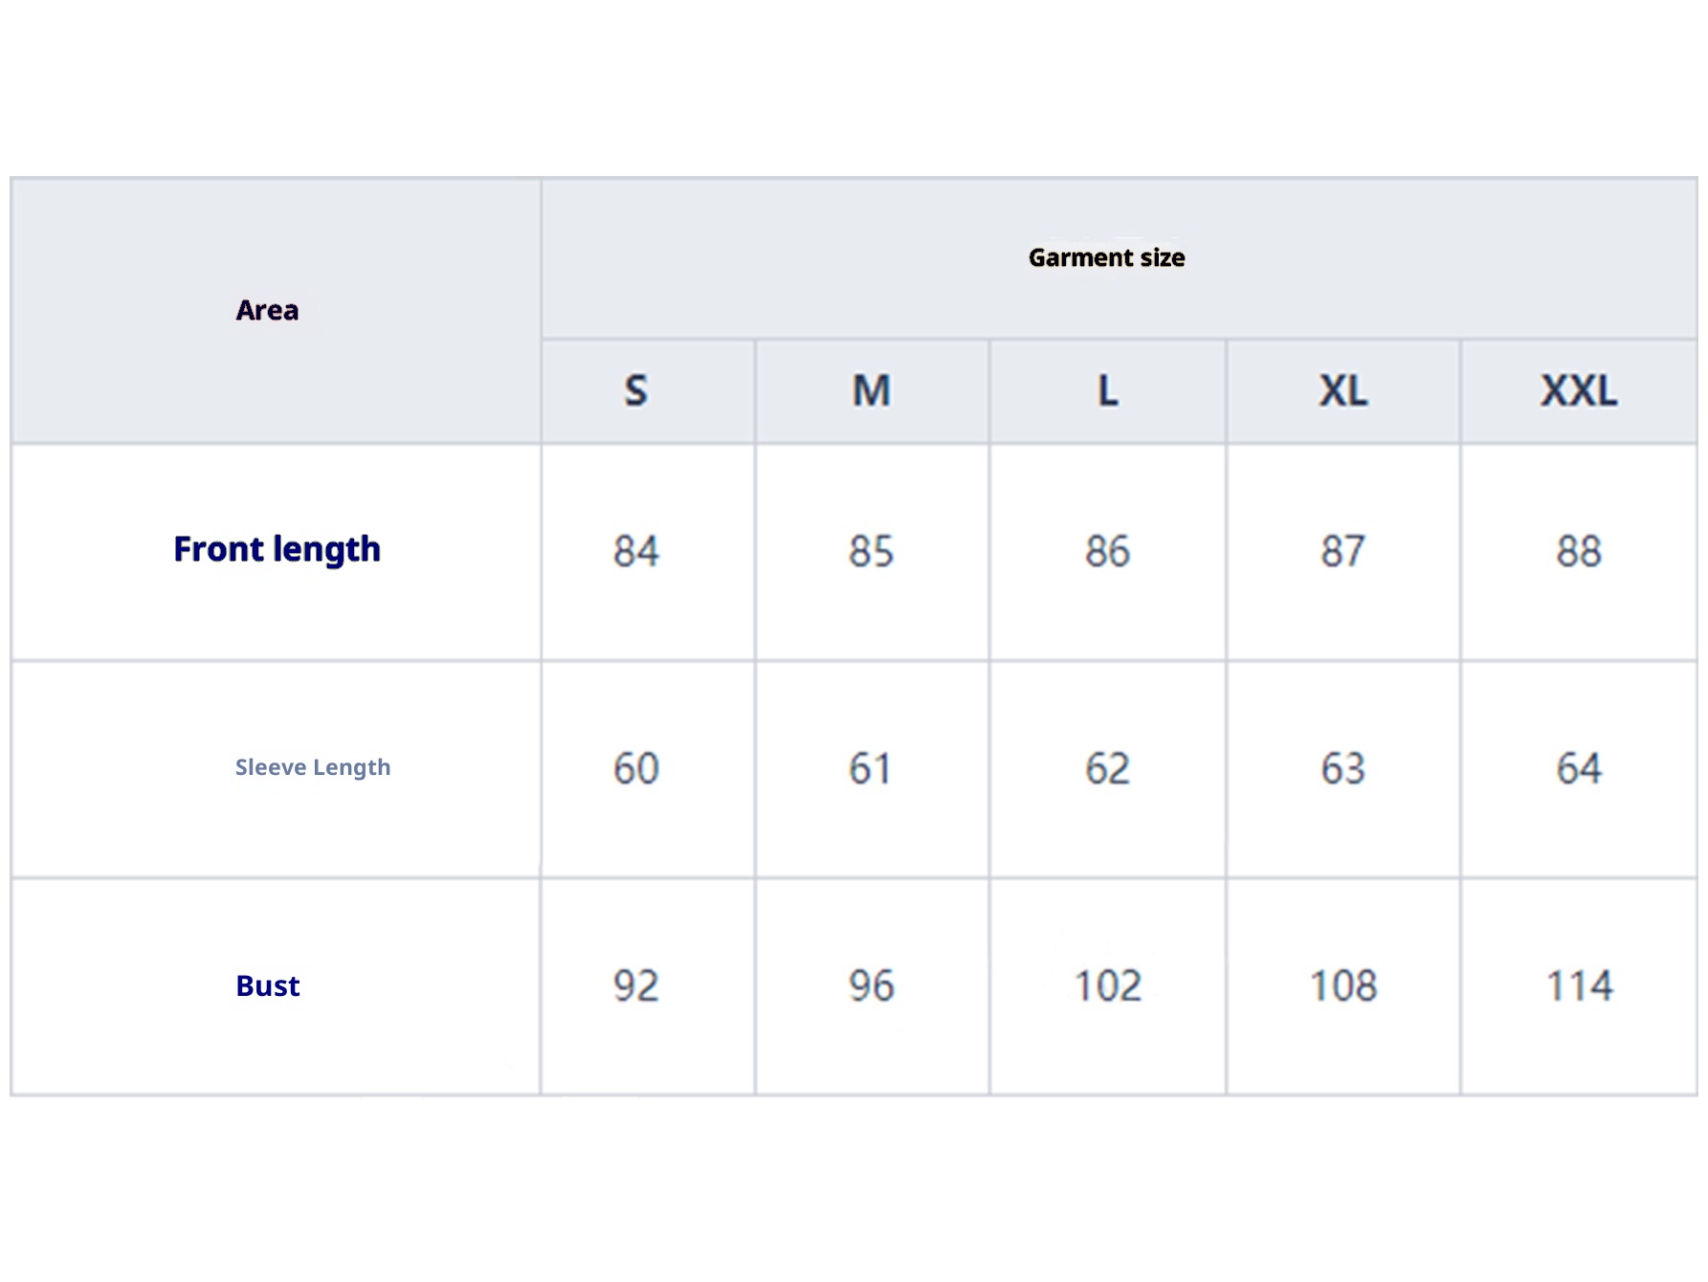Click the L size column header
The image size is (1708, 1282).
(1107, 390)
